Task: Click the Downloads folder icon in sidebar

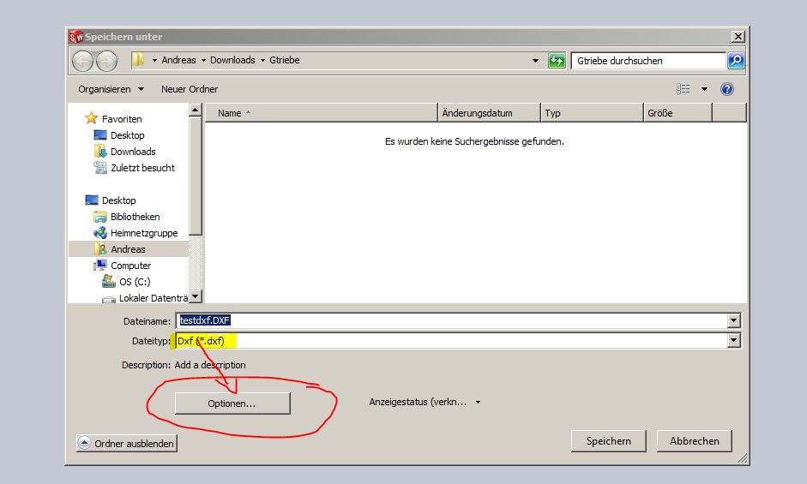Action: [99, 152]
